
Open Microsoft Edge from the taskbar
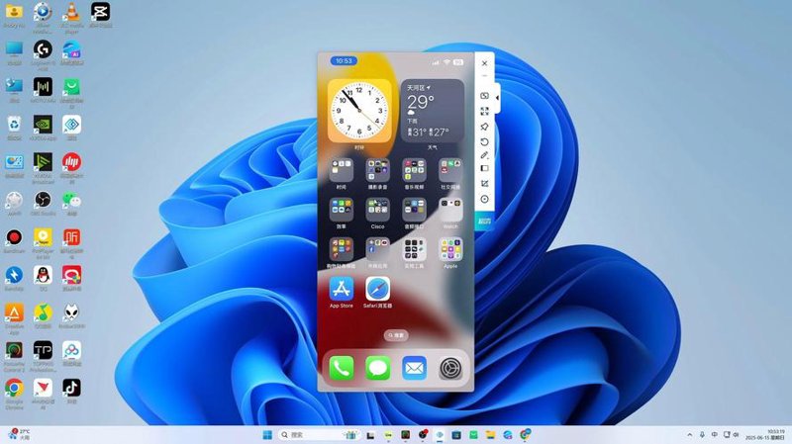pos(508,434)
